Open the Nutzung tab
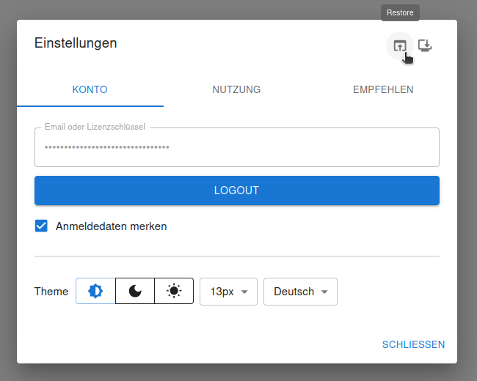The width and height of the screenshot is (477, 381). tap(236, 90)
